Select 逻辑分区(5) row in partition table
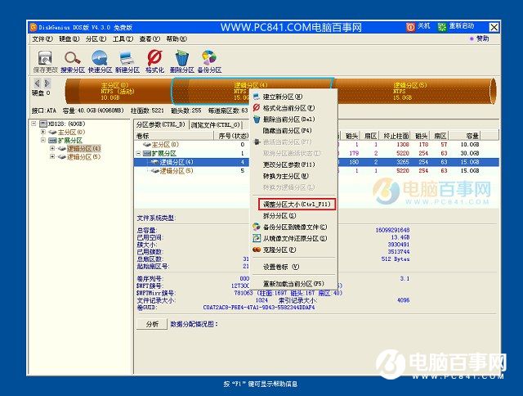 click(316, 171)
